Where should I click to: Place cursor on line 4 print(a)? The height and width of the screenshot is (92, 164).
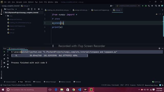click(57, 27)
